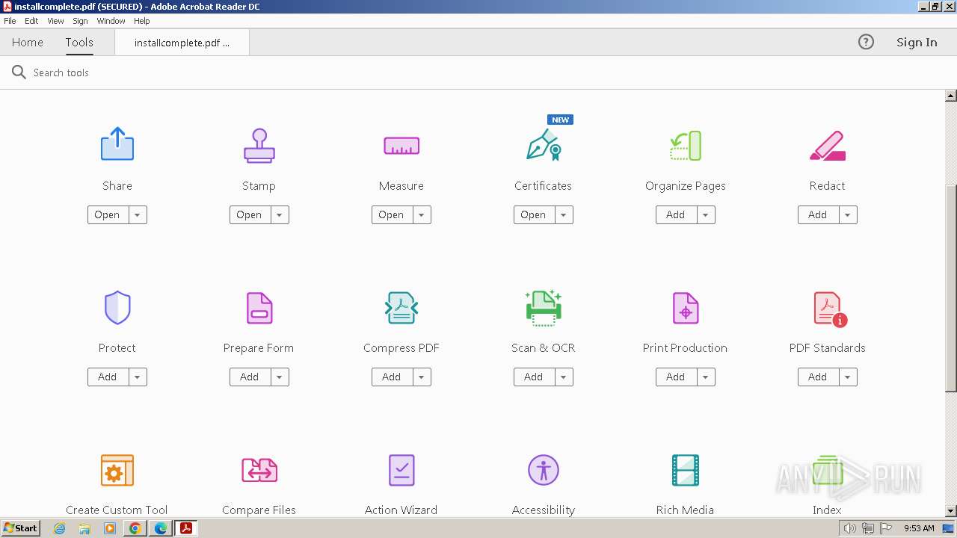Click the Measure Open button
957x538 pixels.
coord(392,215)
